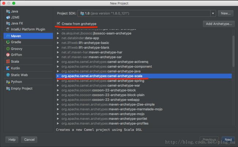
Task: Click the New... SDK button
Action: coord(226,14)
